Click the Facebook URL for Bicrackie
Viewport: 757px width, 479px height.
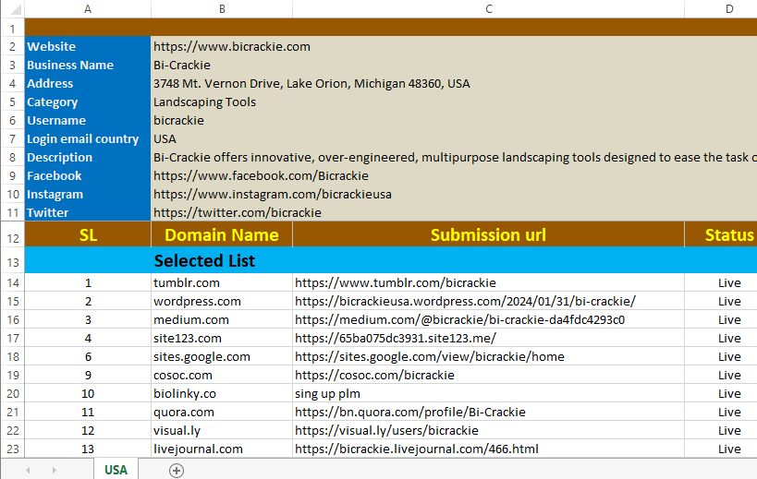[261, 176]
